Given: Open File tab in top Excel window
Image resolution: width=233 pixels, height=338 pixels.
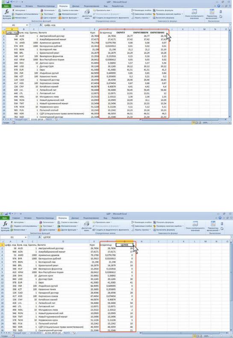Looking at the screenshot, I should 6,6.
